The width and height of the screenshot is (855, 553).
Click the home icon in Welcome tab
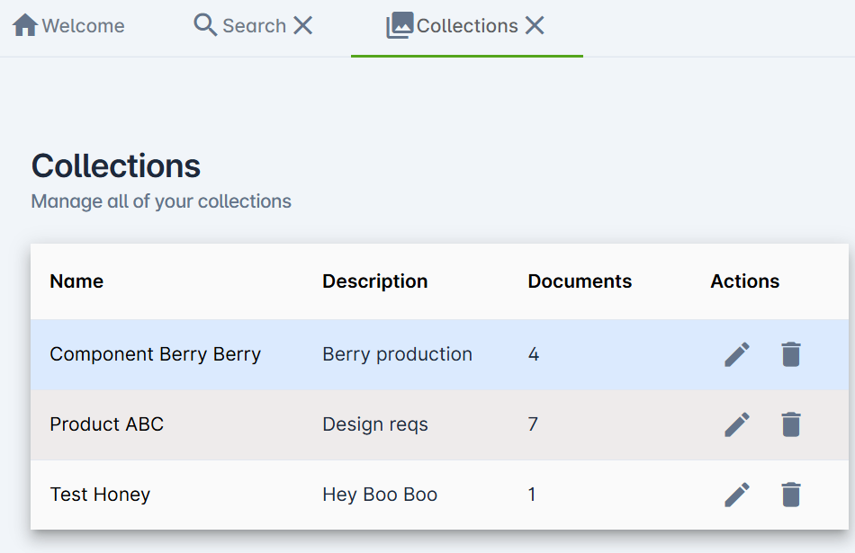(x=25, y=25)
